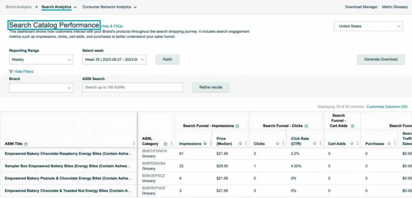Image resolution: width=412 pixels, height=198 pixels.
Task: Click the ASIN Title info icon
Action: (x=26, y=144)
